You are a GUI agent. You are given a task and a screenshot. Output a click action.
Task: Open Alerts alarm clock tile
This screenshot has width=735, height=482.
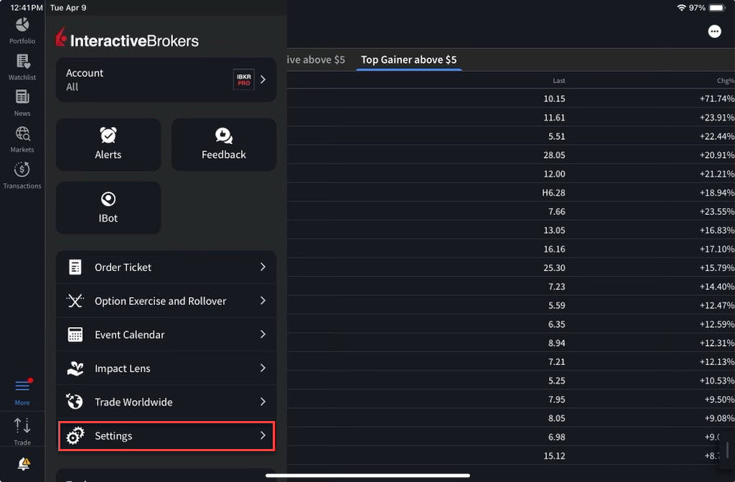pos(108,144)
